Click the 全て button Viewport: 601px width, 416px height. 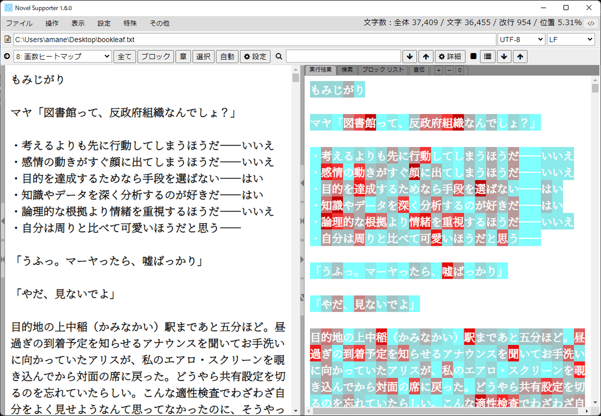125,57
